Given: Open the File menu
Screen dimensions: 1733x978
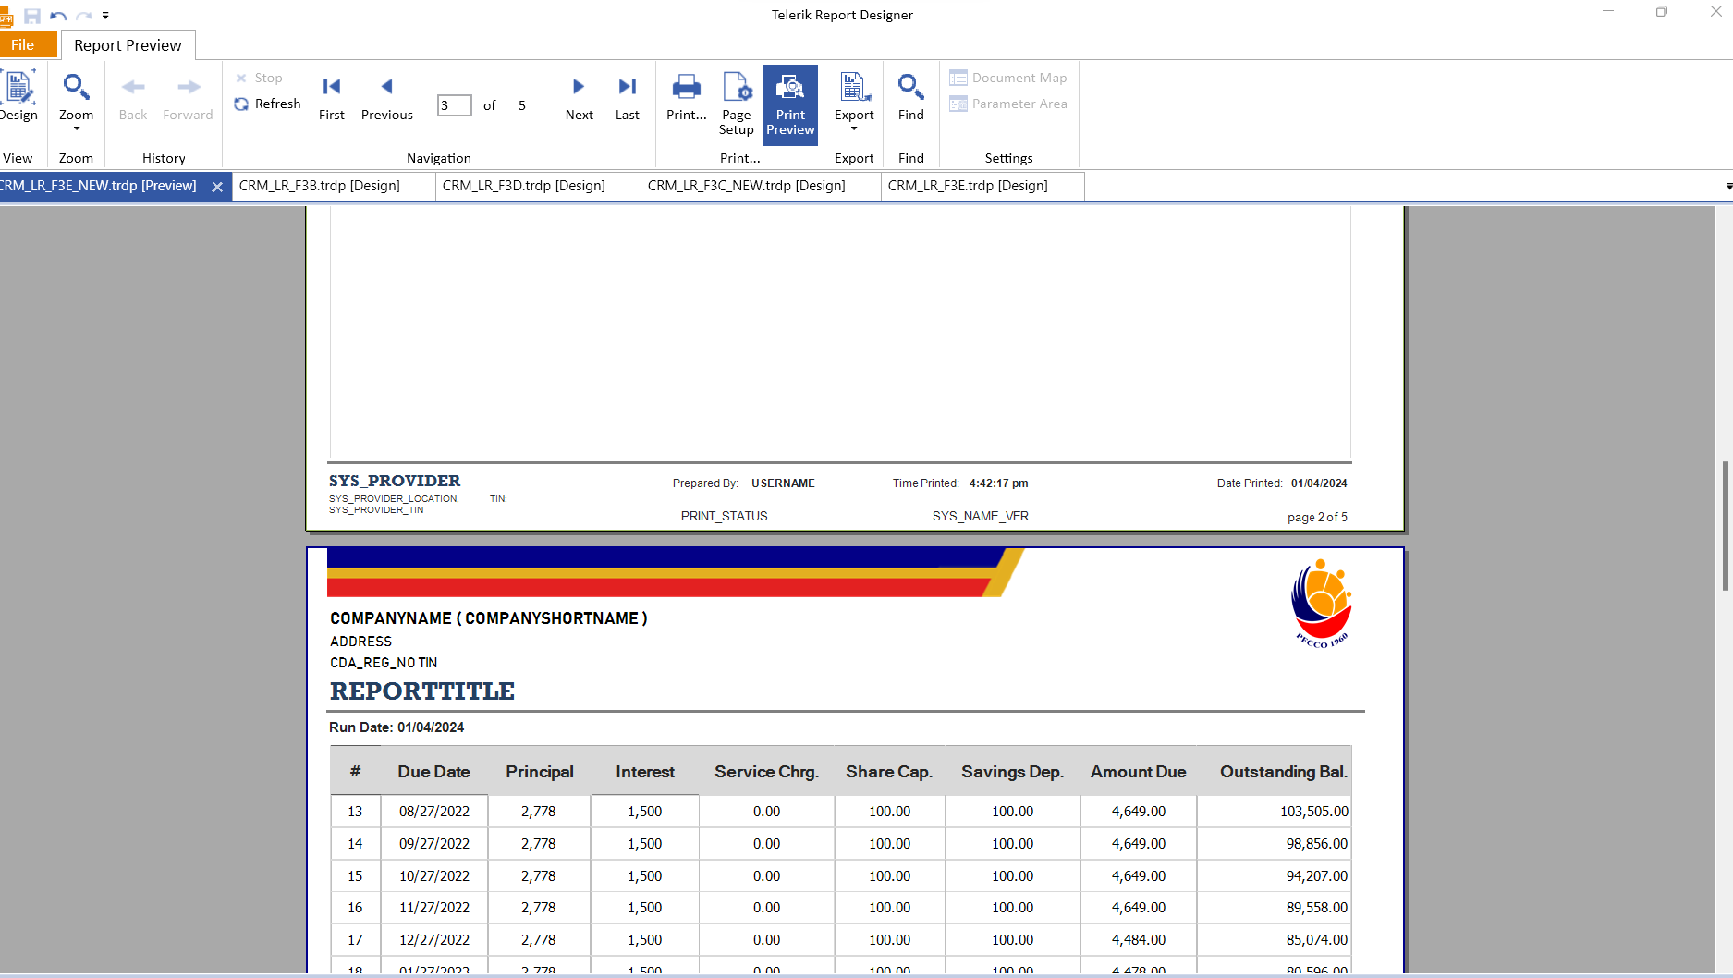Looking at the screenshot, I should tap(20, 44).
